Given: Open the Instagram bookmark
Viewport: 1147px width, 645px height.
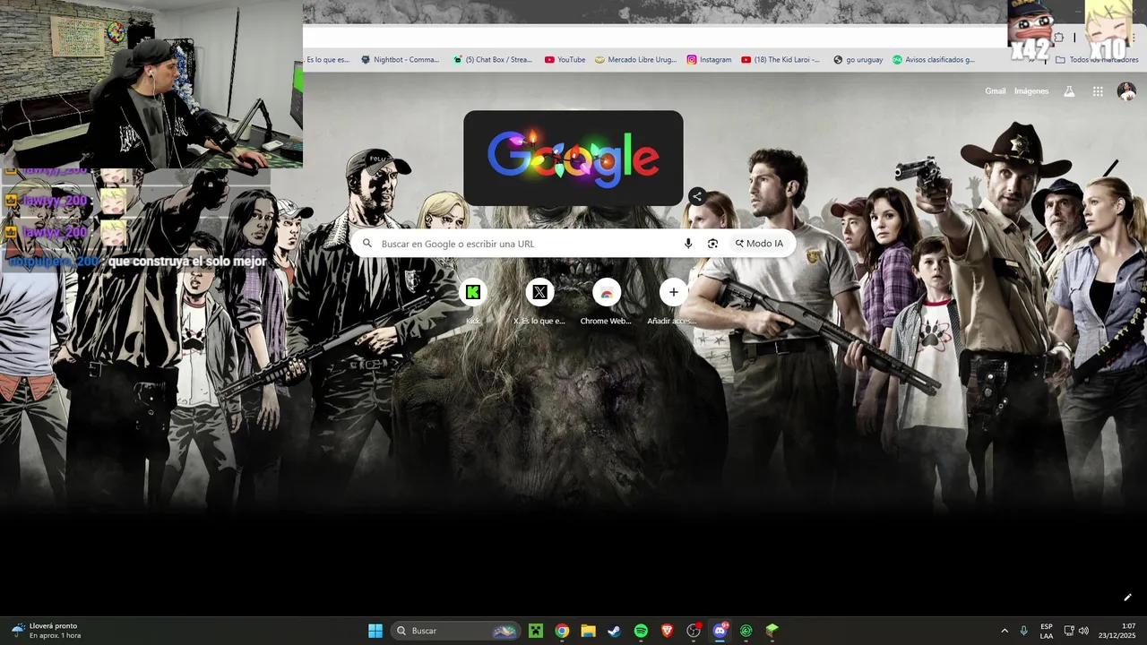Looking at the screenshot, I should coord(709,60).
